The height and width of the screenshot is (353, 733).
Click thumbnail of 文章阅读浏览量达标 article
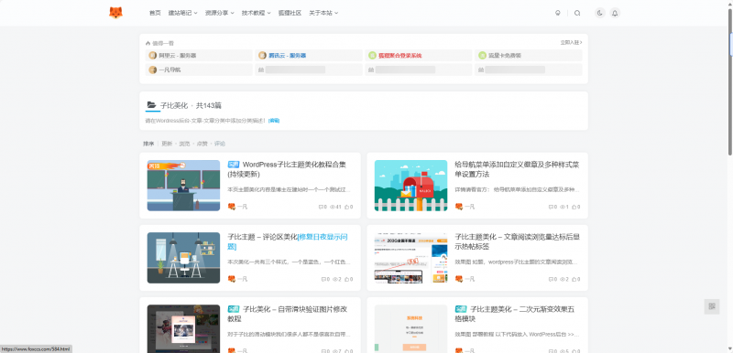410,258
